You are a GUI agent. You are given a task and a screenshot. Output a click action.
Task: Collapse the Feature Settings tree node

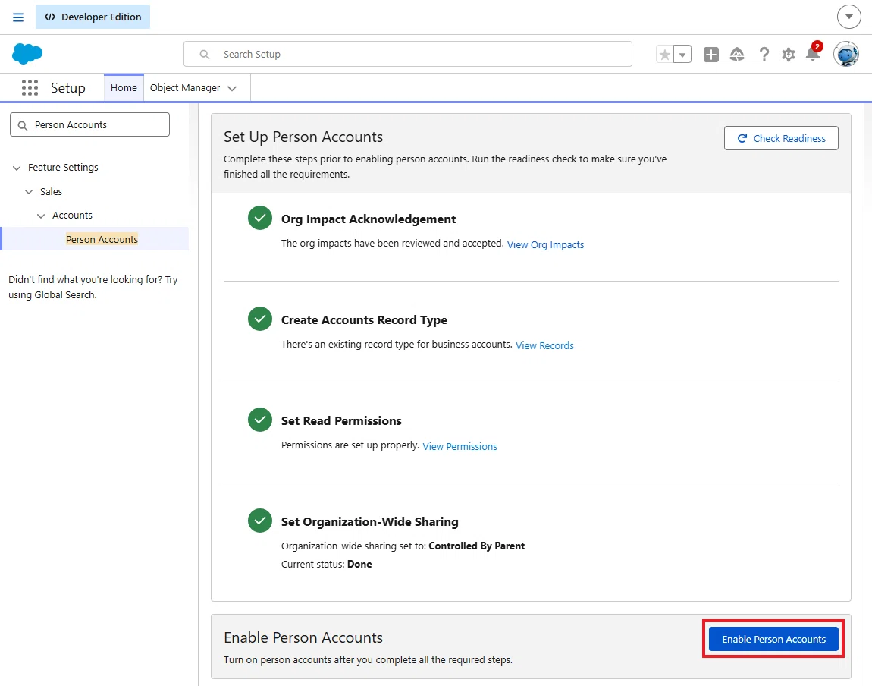coord(17,168)
